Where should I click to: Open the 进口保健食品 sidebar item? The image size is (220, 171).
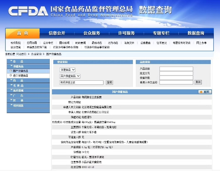point(20,76)
